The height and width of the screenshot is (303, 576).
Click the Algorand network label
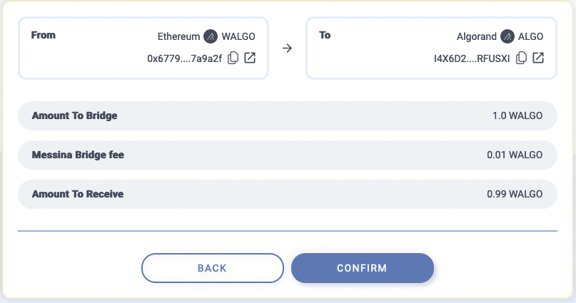pyautogui.click(x=477, y=36)
